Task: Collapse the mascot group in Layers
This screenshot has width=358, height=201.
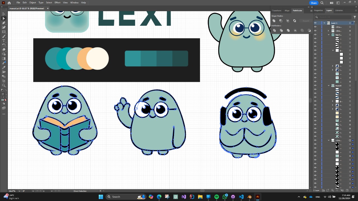Action: tap(329, 86)
